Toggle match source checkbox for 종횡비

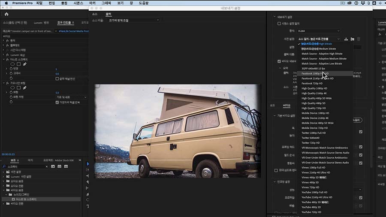pyautogui.click(x=361, y=163)
